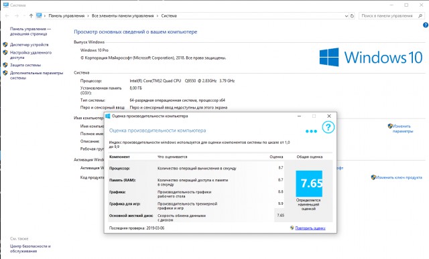Select the Процессор row label
429x259 pixels.
point(119,168)
